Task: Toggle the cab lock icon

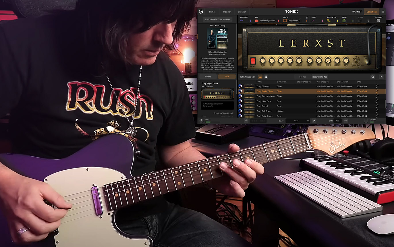Action: pos(307,18)
